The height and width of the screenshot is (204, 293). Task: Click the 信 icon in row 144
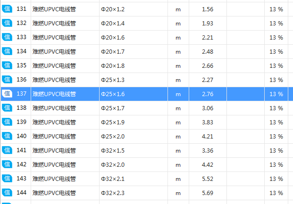tap(7, 193)
